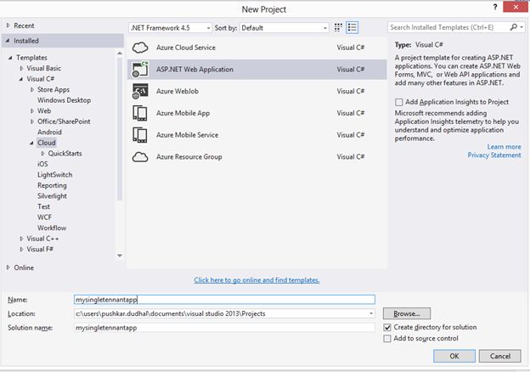Expand the Visual C++ node
This screenshot has width=530, height=372.
coord(21,239)
